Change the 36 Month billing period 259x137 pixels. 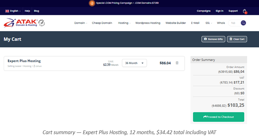pos(134,63)
